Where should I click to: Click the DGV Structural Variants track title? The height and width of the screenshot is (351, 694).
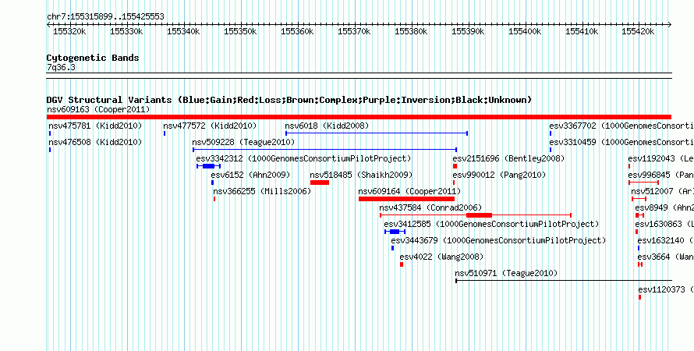point(289,100)
